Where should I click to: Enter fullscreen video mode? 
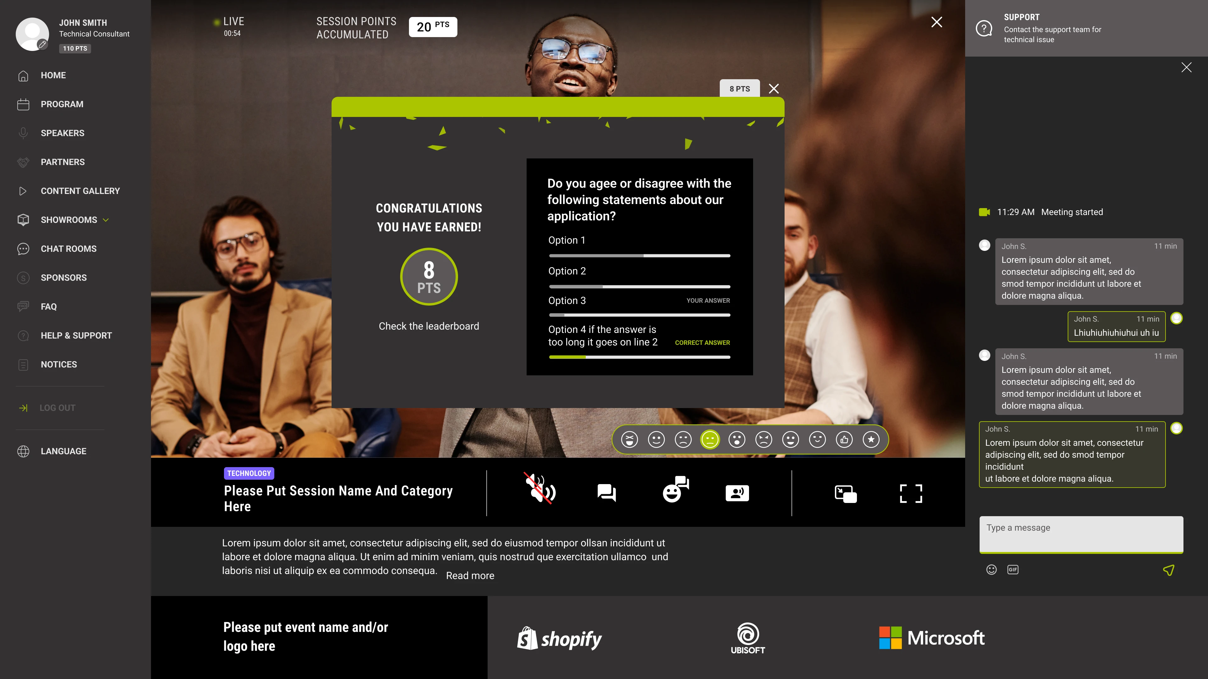tap(911, 494)
